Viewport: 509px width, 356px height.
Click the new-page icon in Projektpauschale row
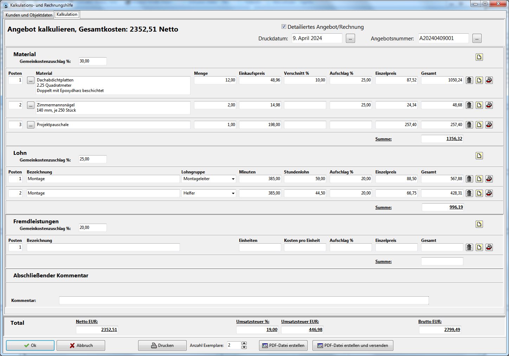pyautogui.click(x=479, y=125)
